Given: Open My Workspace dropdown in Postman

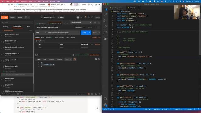Looking at the screenshot, I should [48, 17].
